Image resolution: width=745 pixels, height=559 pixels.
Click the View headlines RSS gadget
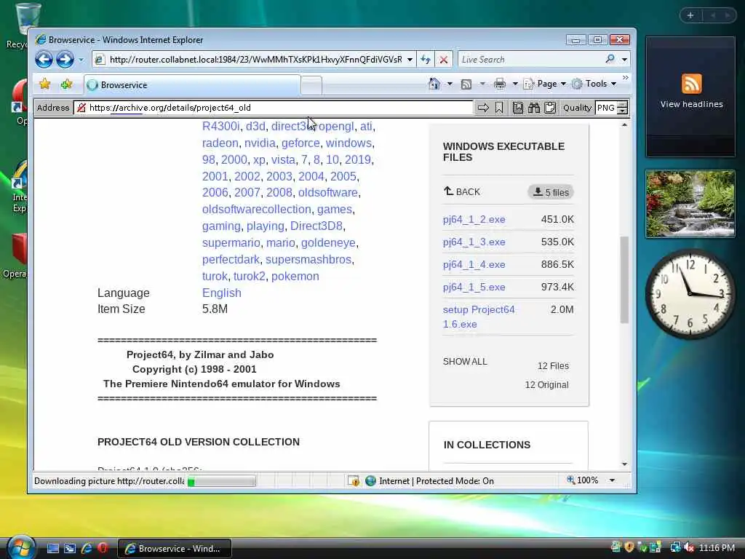[x=691, y=97]
